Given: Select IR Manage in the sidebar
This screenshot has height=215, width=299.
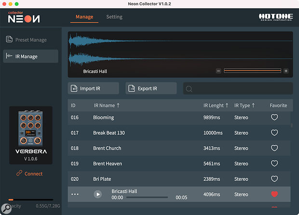Looking at the screenshot, I should pos(30,56).
